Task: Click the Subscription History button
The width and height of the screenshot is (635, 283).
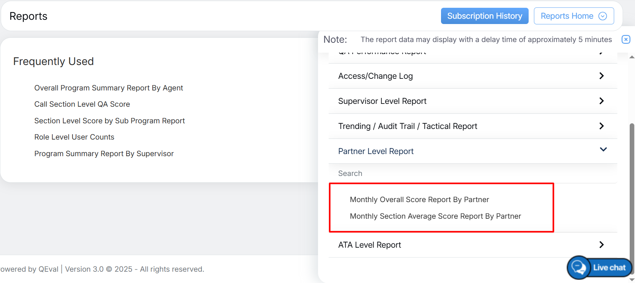Action: point(484,16)
